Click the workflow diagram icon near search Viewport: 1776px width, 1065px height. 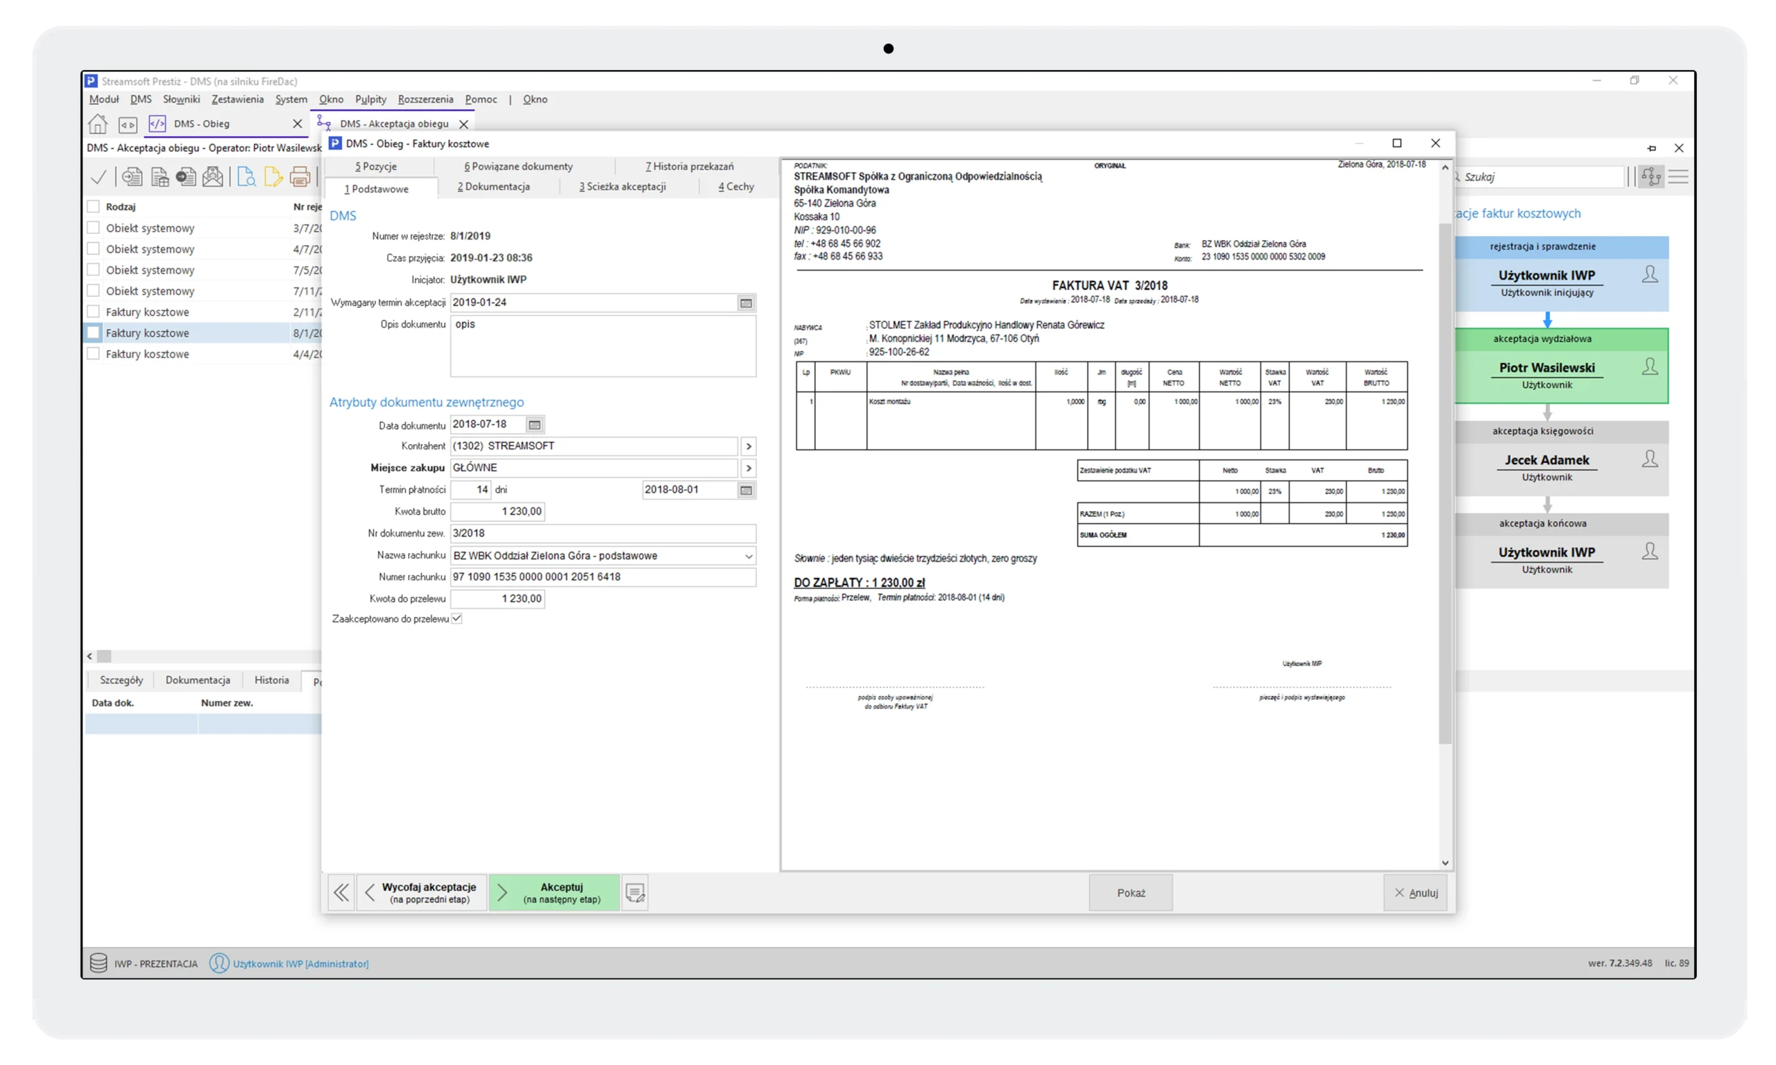point(1651,176)
